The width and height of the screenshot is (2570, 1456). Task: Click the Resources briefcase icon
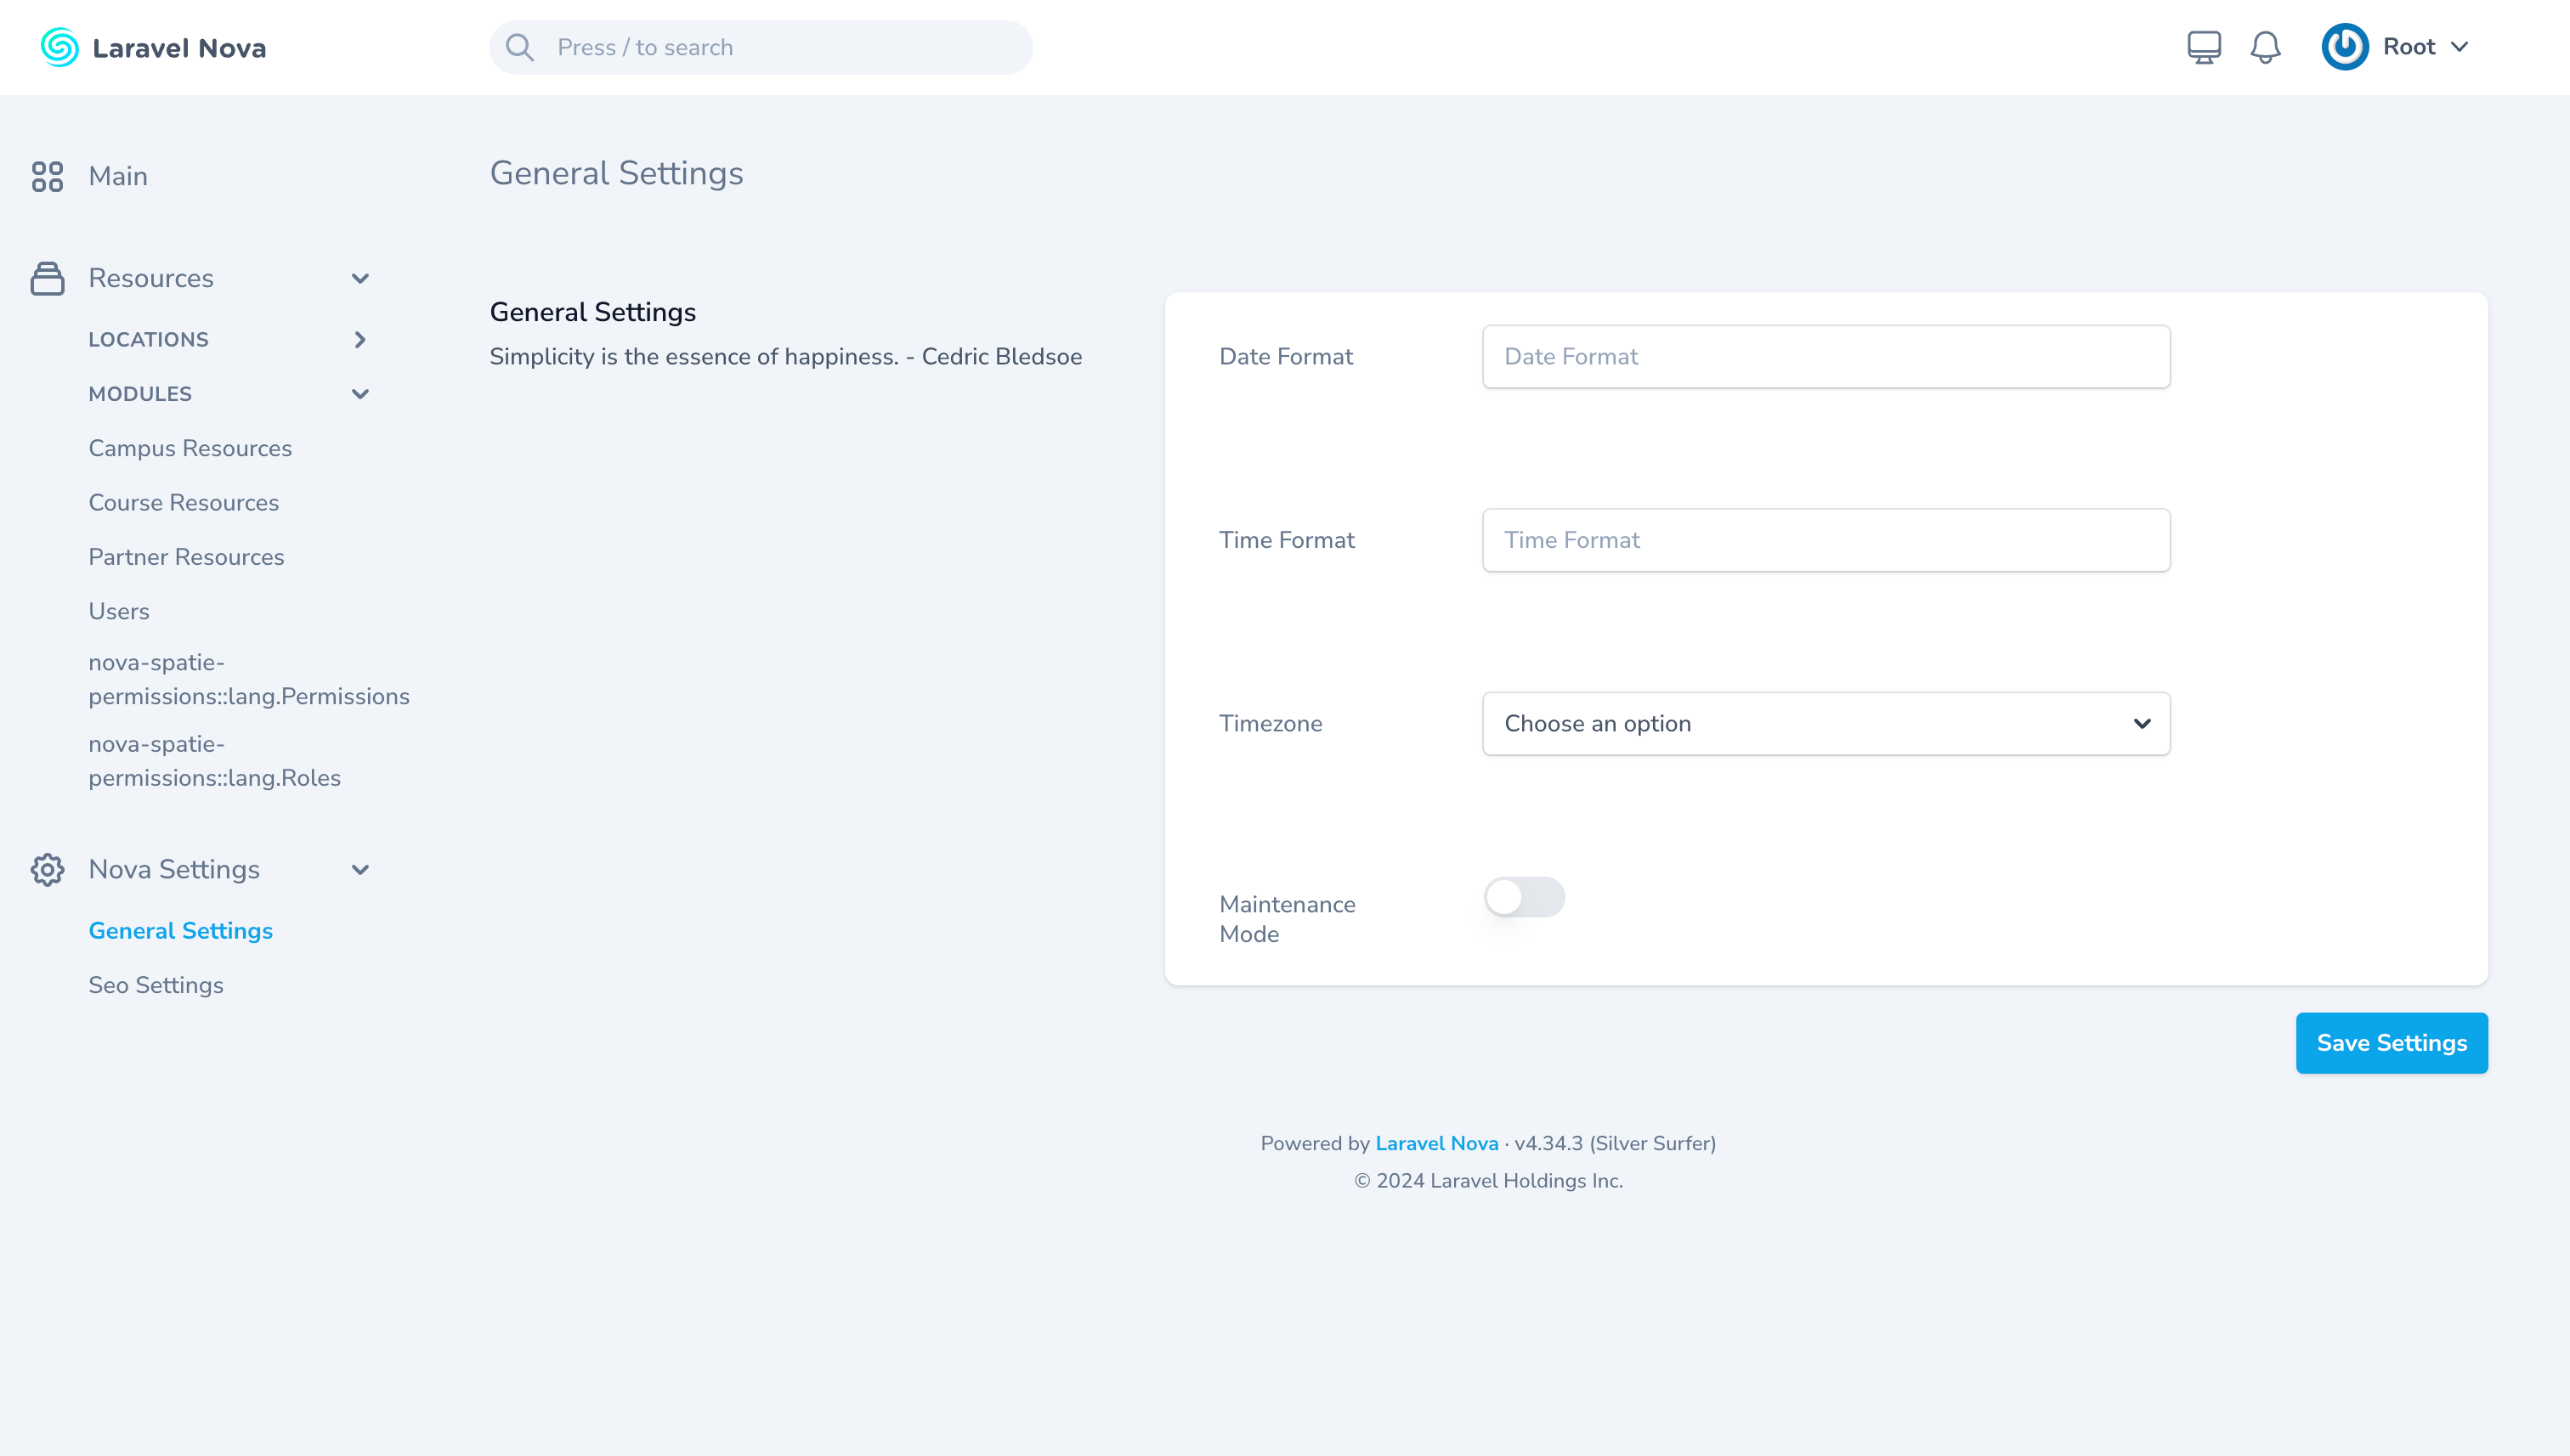(x=47, y=279)
